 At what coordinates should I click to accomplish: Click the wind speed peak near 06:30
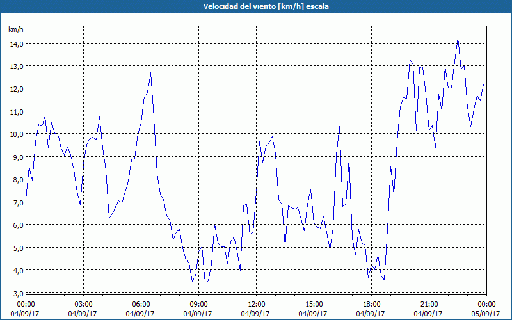(150, 73)
